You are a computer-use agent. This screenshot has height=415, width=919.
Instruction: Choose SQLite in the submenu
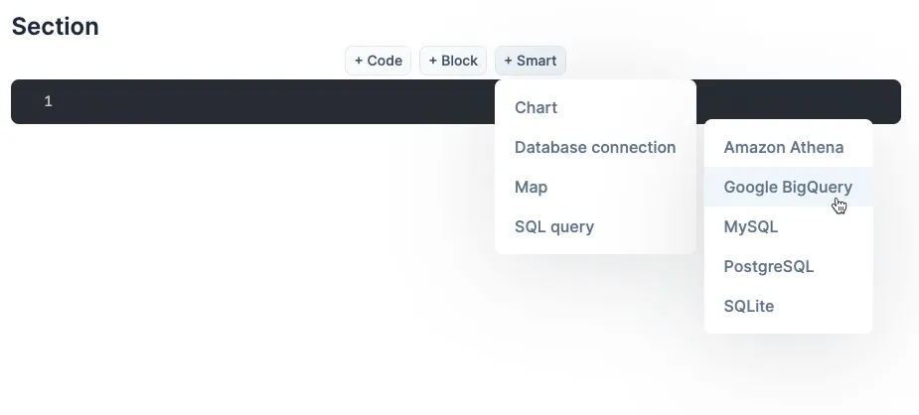(x=788, y=307)
